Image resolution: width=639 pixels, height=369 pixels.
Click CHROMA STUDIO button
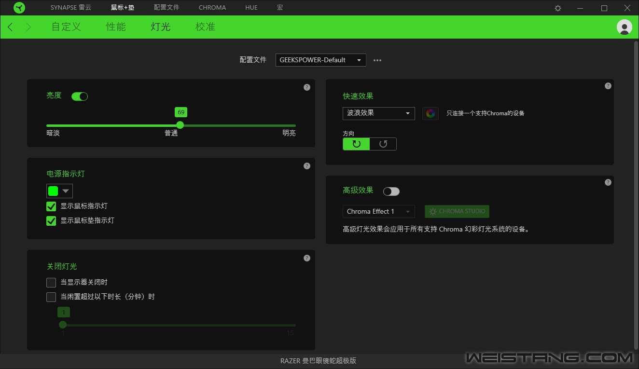point(457,212)
